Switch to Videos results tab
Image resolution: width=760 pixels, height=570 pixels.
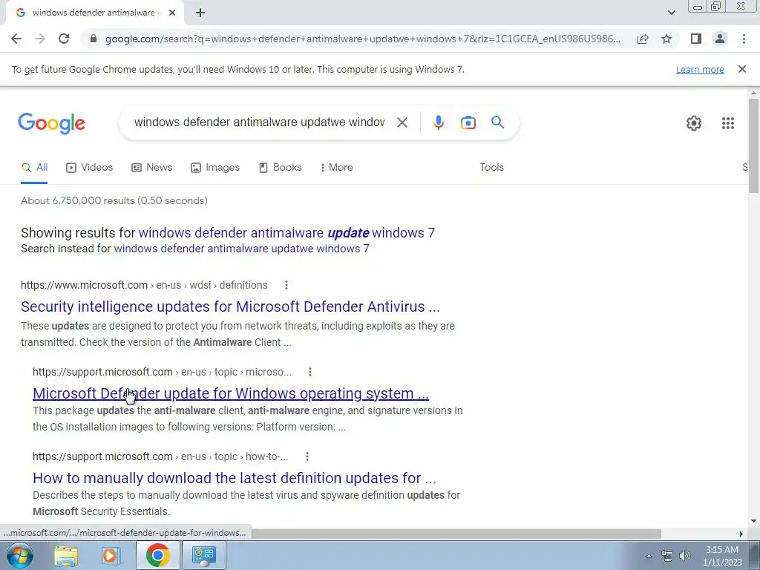coord(89,168)
